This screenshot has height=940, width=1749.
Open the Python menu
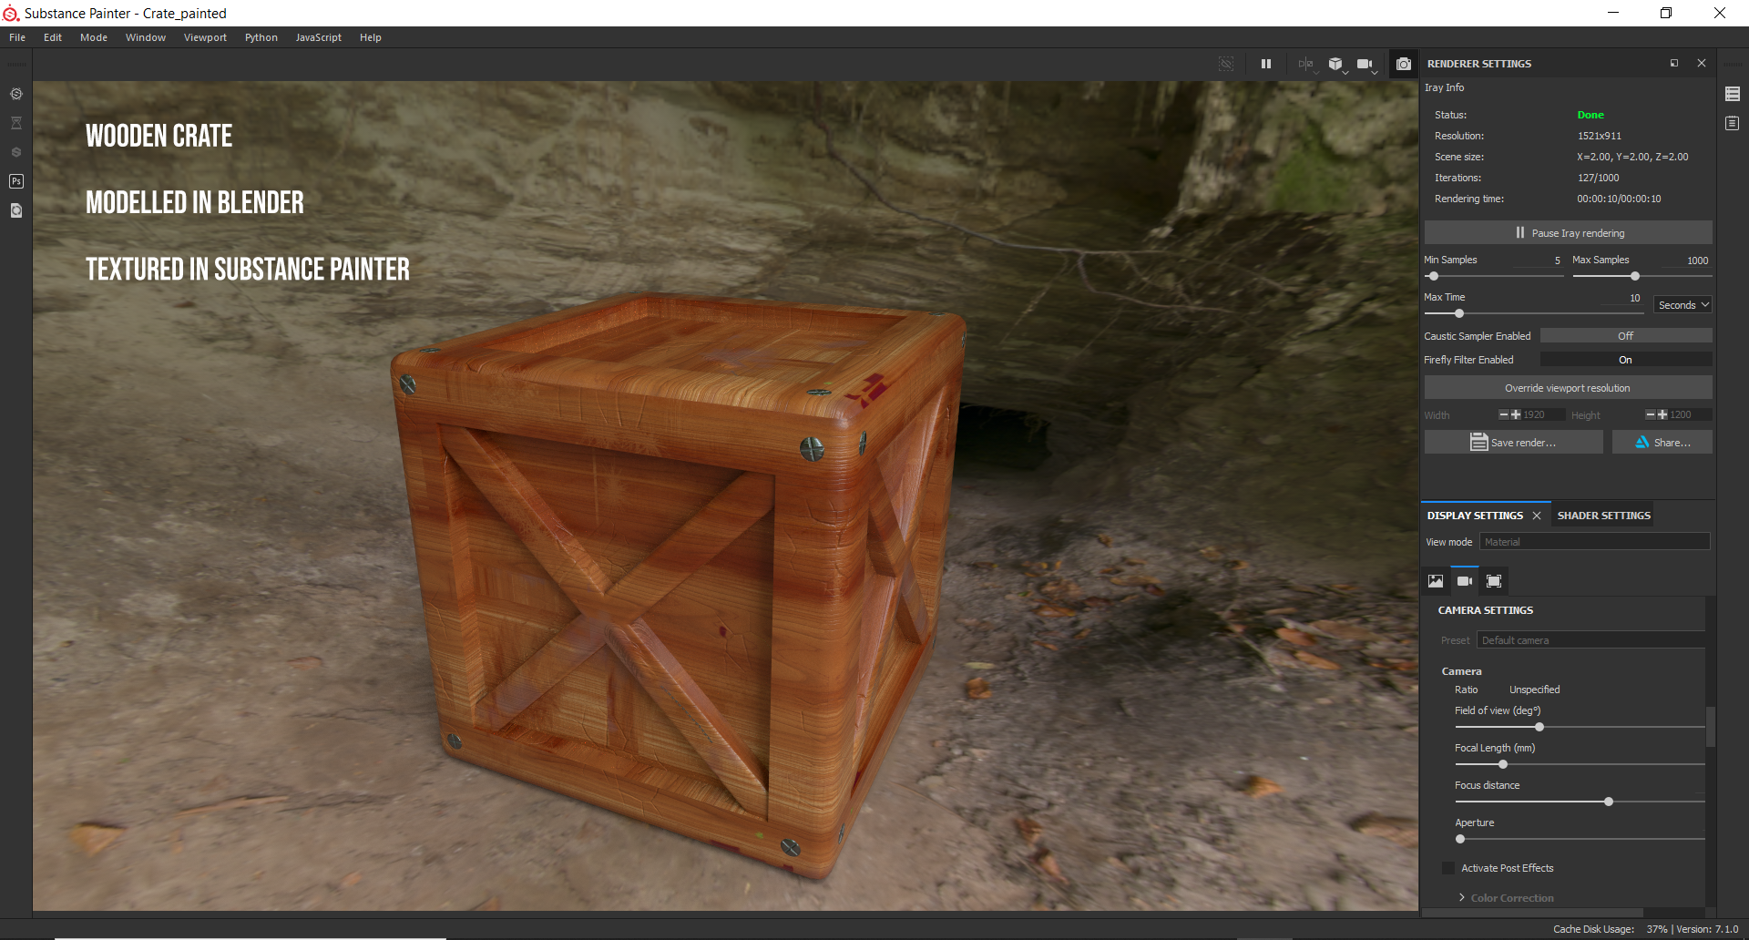(x=261, y=37)
